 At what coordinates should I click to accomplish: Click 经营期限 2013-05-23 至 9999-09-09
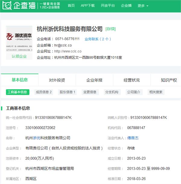148,169
